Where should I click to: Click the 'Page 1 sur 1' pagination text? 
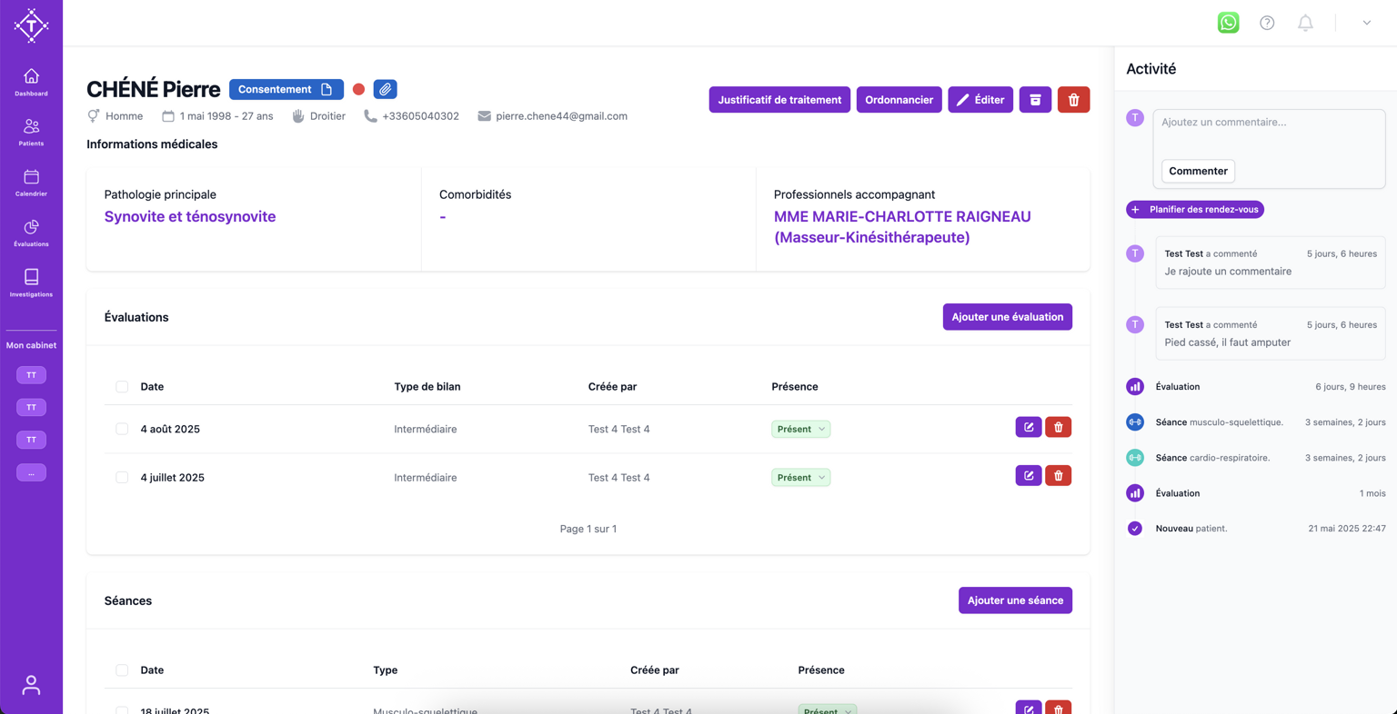[588, 529]
